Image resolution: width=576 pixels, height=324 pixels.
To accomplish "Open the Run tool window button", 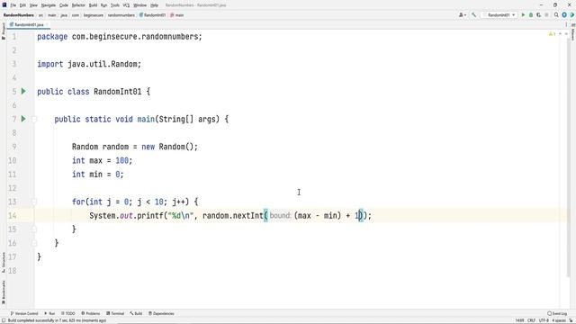I will click(x=49, y=313).
